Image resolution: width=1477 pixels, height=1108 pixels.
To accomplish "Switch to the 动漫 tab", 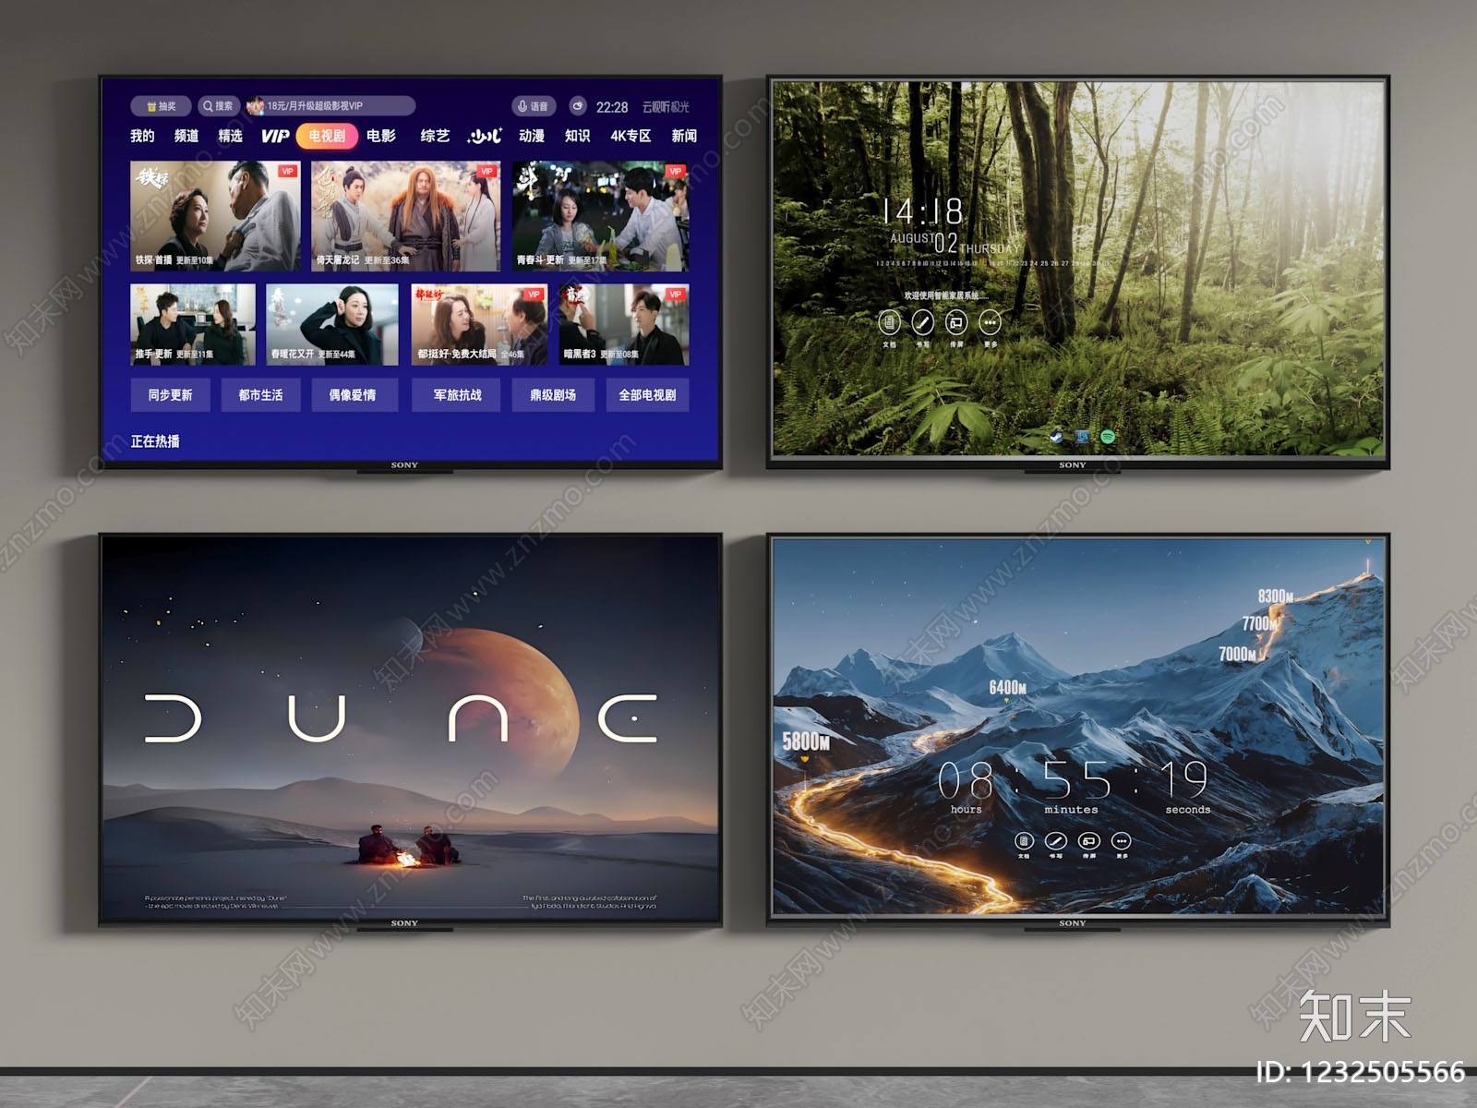I will [x=532, y=136].
